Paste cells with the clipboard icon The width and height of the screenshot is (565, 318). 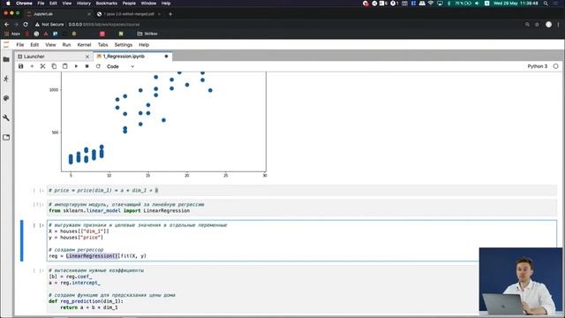pos(64,66)
